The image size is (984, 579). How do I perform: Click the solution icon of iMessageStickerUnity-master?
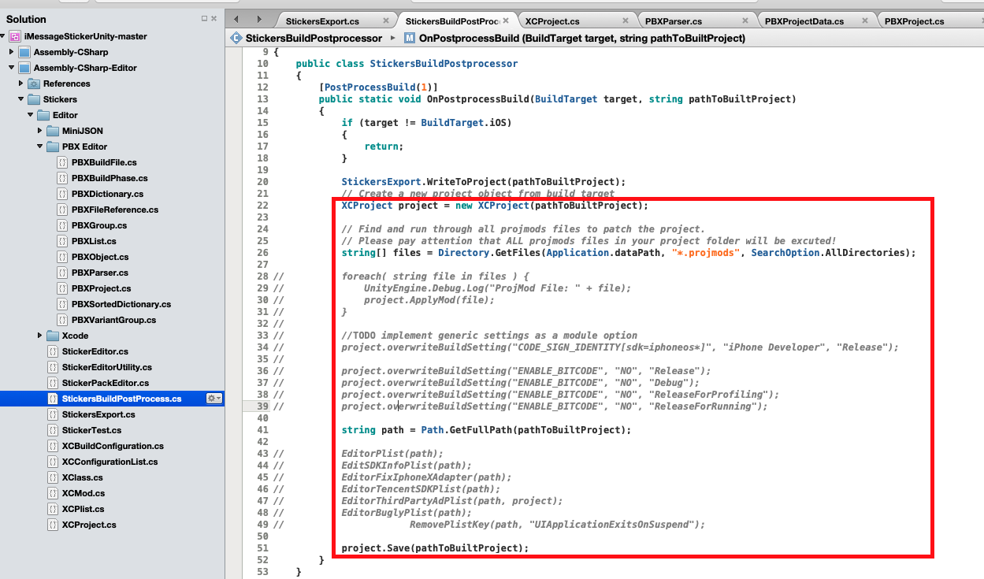pos(14,36)
